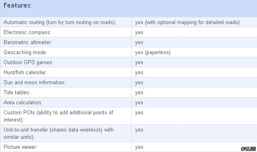257x152 pixels.
Task: Select the Custom POIs row label
Action: [x=58, y=116]
